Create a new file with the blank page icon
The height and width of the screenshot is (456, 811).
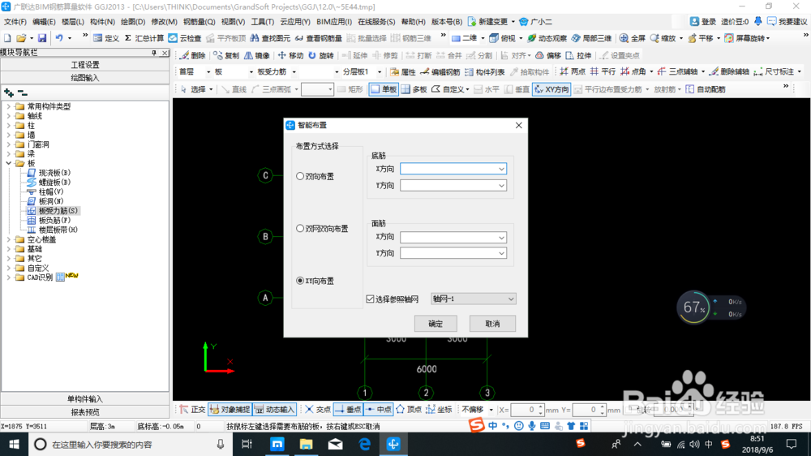(7, 38)
